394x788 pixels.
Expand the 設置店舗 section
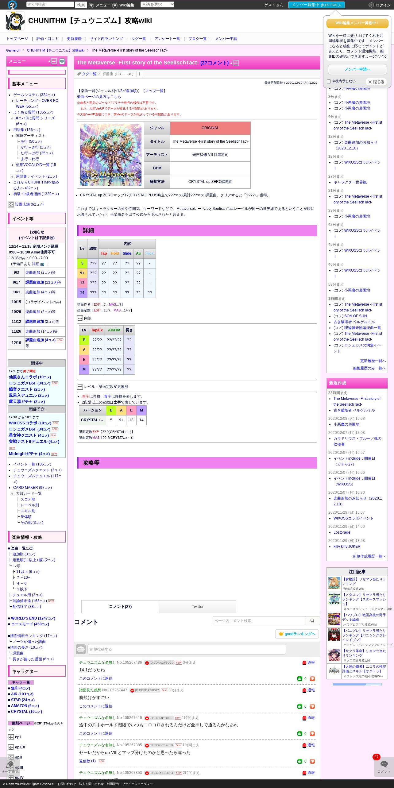click(11, 204)
